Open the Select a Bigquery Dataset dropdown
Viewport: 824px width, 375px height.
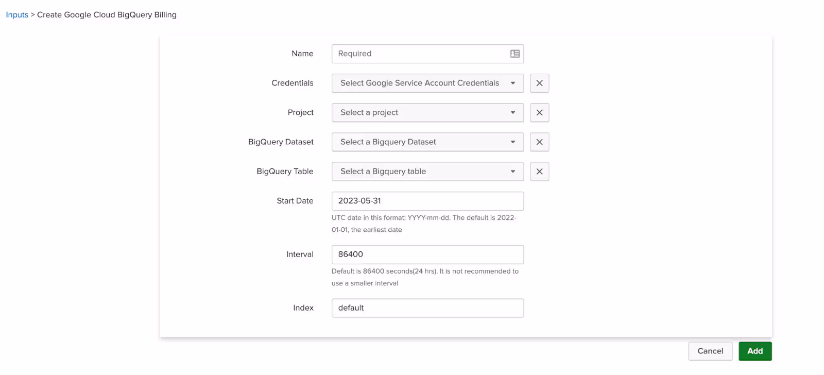pyautogui.click(x=427, y=142)
